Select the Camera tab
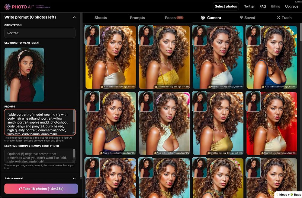302x198 pixels. (211, 18)
